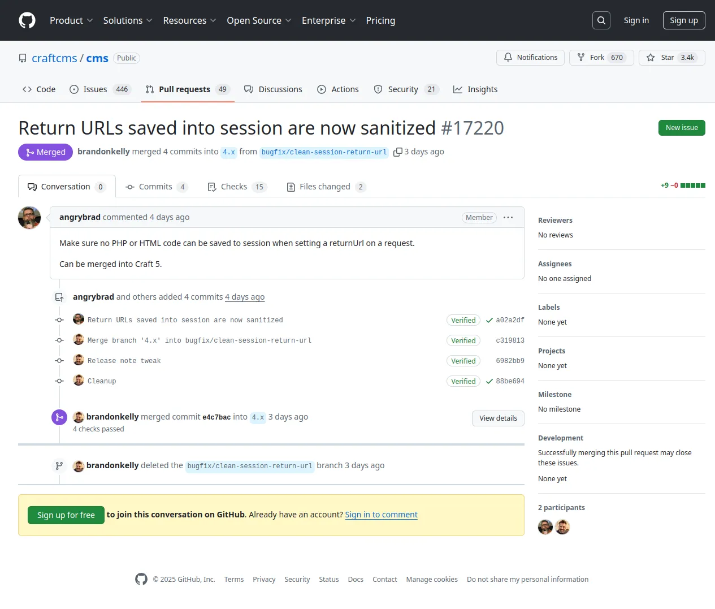Switch to the Files changed tab
Viewport: 715px width, 609px height.
tap(326, 187)
